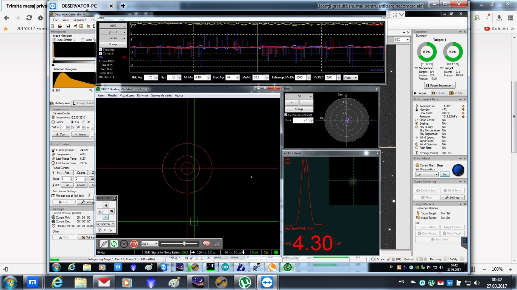Open the Vizualizare menu in PHD2
This screenshot has height=290, width=517.
click(127, 96)
